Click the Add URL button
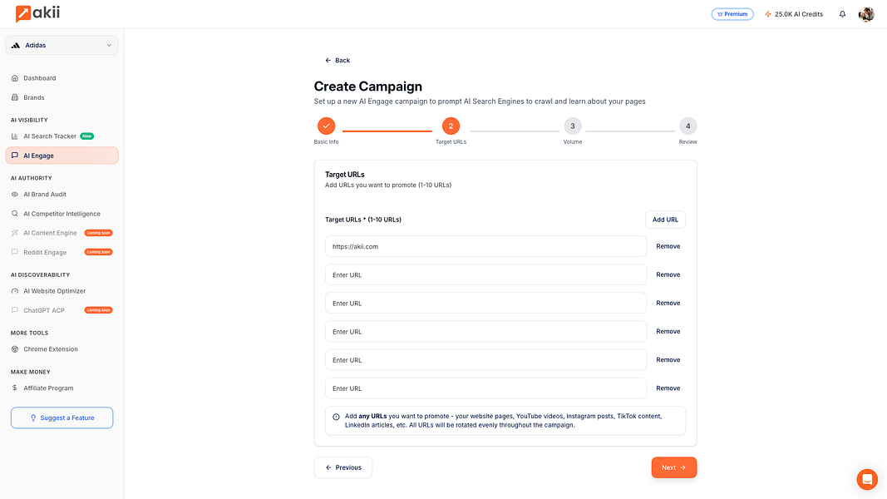The image size is (887, 499). 665,219
